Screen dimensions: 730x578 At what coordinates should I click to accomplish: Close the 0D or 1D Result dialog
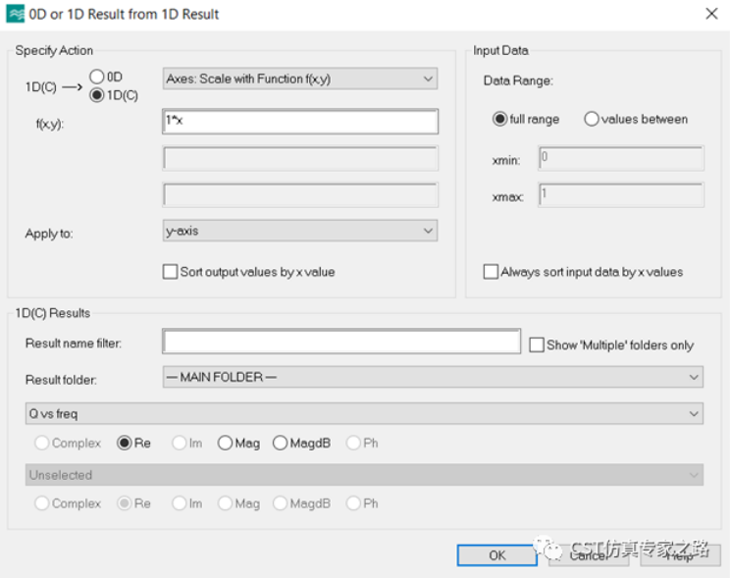click(711, 14)
